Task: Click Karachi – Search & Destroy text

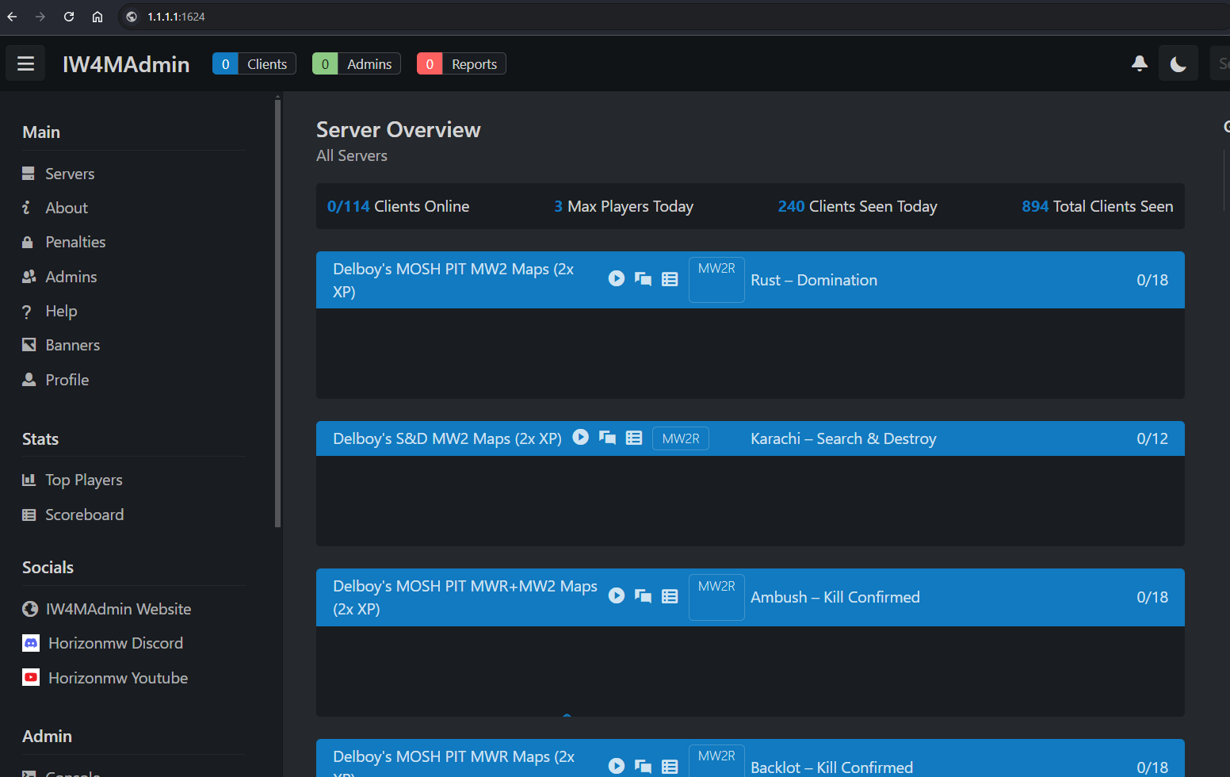Action: [x=843, y=438]
